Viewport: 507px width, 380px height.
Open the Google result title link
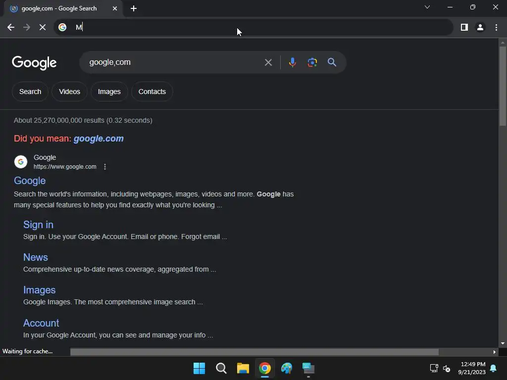pyautogui.click(x=30, y=181)
